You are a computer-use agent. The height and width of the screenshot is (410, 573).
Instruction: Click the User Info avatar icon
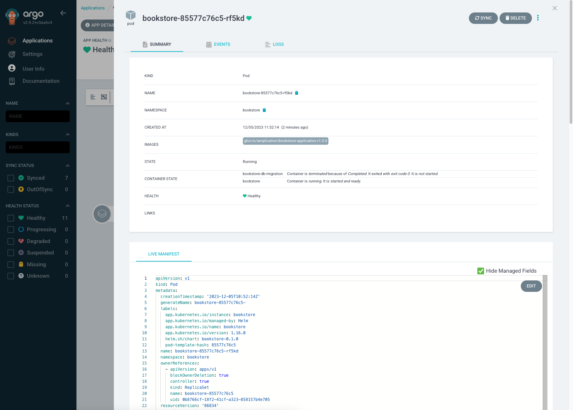click(x=12, y=68)
